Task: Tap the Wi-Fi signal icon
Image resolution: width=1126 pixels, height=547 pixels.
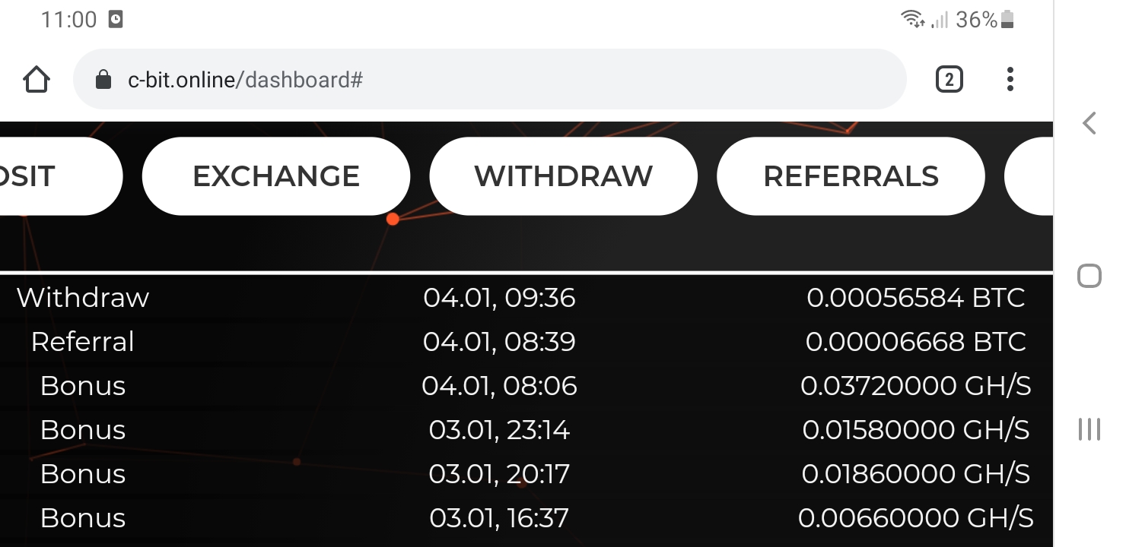Action: [x=912, y=20]
